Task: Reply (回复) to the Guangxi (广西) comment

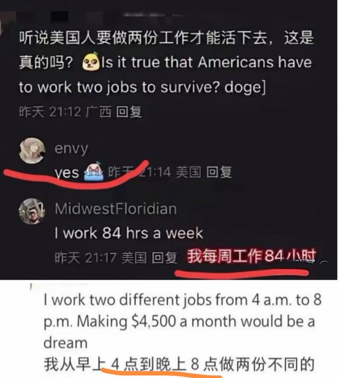Action: [129, 112]
